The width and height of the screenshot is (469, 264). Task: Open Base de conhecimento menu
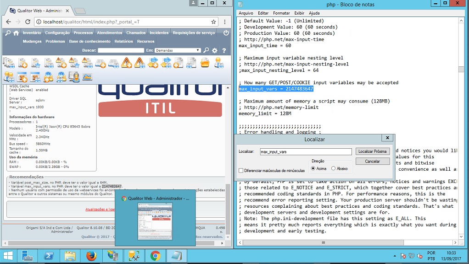[90, 42]
